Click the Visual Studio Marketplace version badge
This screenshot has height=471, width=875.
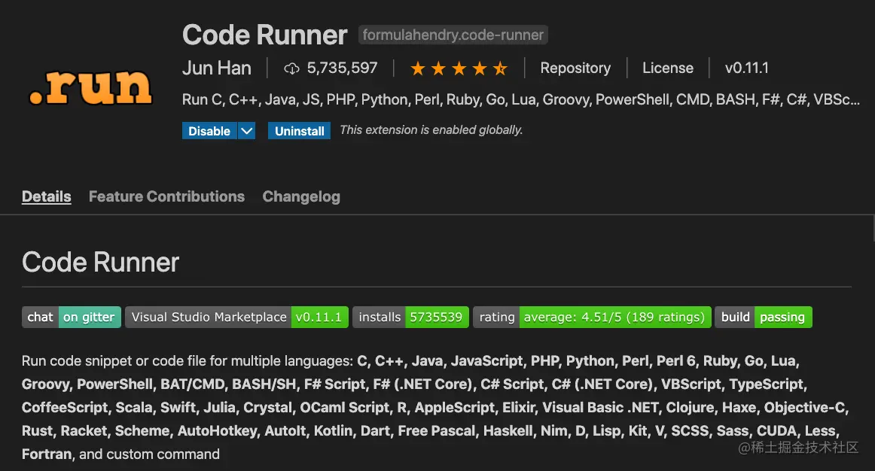(x=236, y=318)
